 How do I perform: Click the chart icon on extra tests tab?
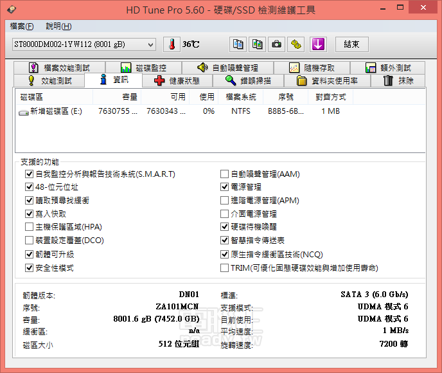click(x=371, y=68)
